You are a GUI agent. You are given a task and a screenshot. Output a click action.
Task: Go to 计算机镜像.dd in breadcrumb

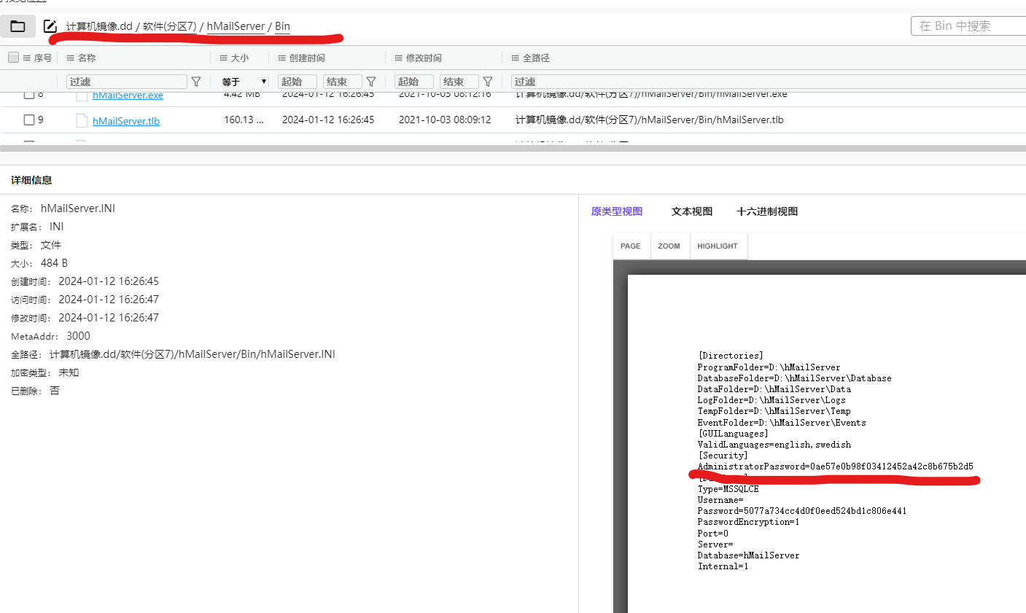click(x=99, y=26)
